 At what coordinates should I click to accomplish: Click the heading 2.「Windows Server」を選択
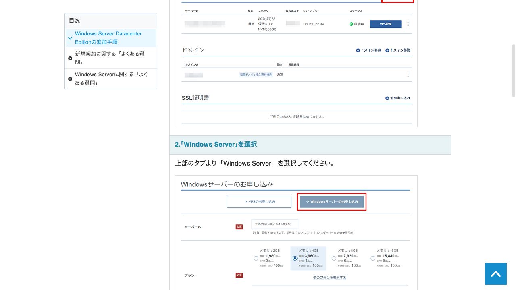click(216, 144)
